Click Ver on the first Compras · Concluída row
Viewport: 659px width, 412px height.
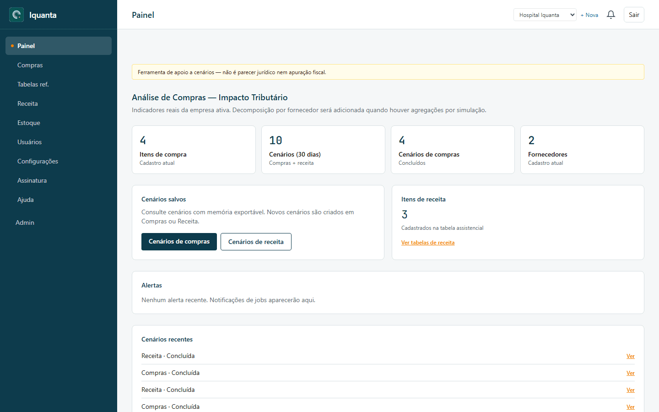click(630, 373)
